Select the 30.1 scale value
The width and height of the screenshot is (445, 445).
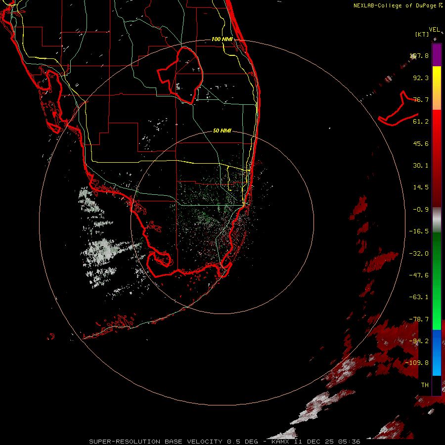tap(421, 166)
